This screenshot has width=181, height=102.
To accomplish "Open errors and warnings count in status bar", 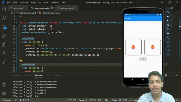I will coord(25,100).
